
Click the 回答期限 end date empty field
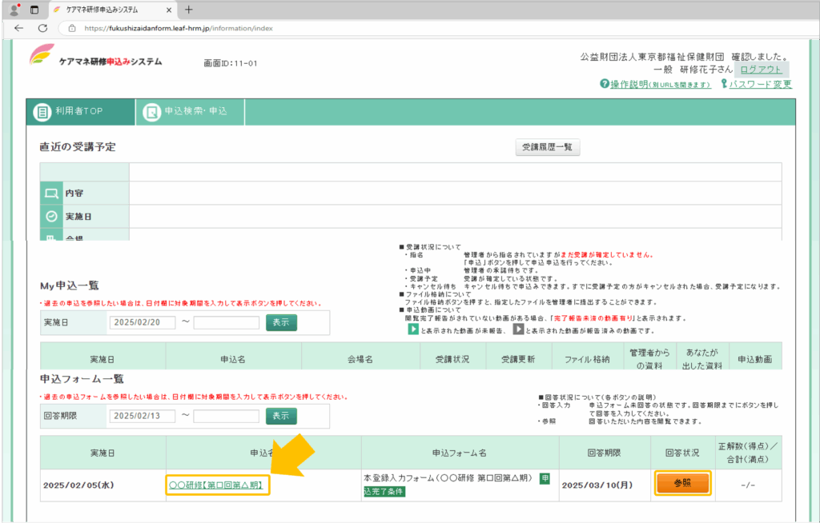click(226, 416)
